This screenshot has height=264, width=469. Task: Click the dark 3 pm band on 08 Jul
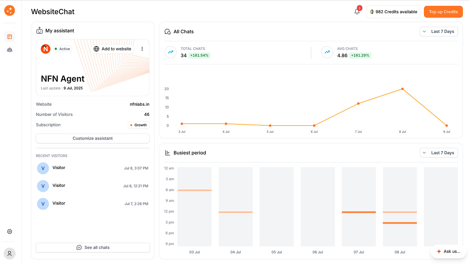tap(400, 223)
